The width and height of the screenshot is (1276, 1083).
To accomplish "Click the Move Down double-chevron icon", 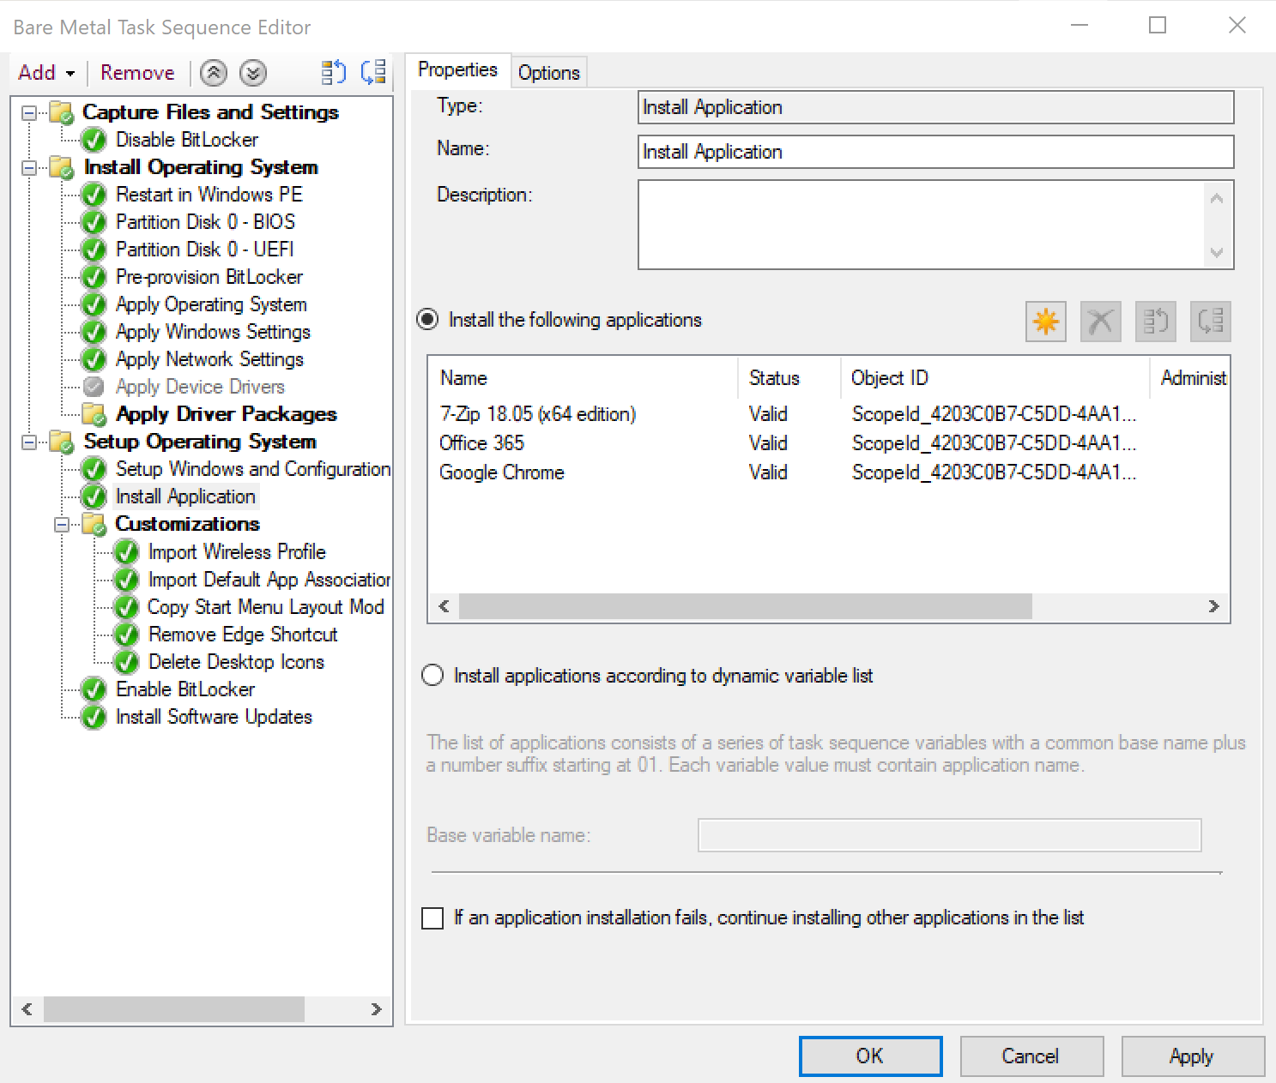I will [x=253, y=73].
